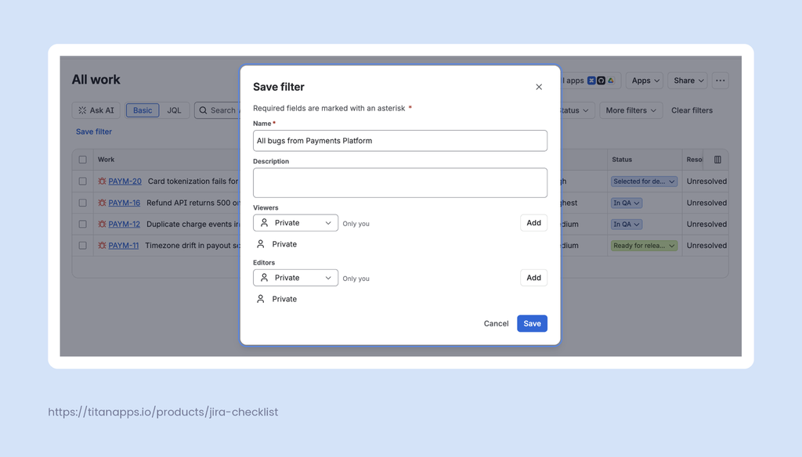The width and height of the screenshot is (802, 457).
Task: Open the Apps dropdown menu
Action: click(645, 81)
